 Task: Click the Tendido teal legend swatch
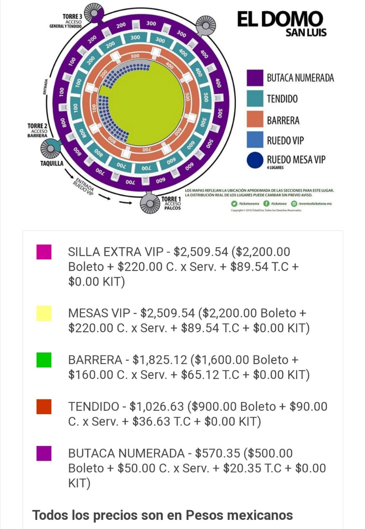tap(255, 98)
